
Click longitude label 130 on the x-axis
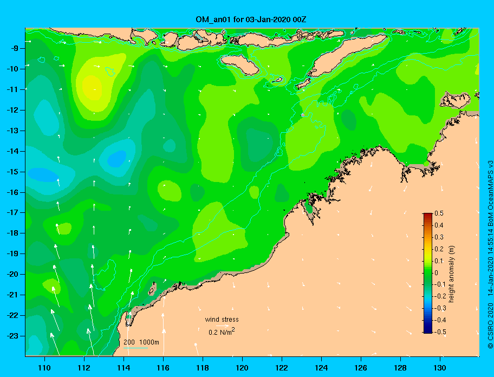pos(440,368)
